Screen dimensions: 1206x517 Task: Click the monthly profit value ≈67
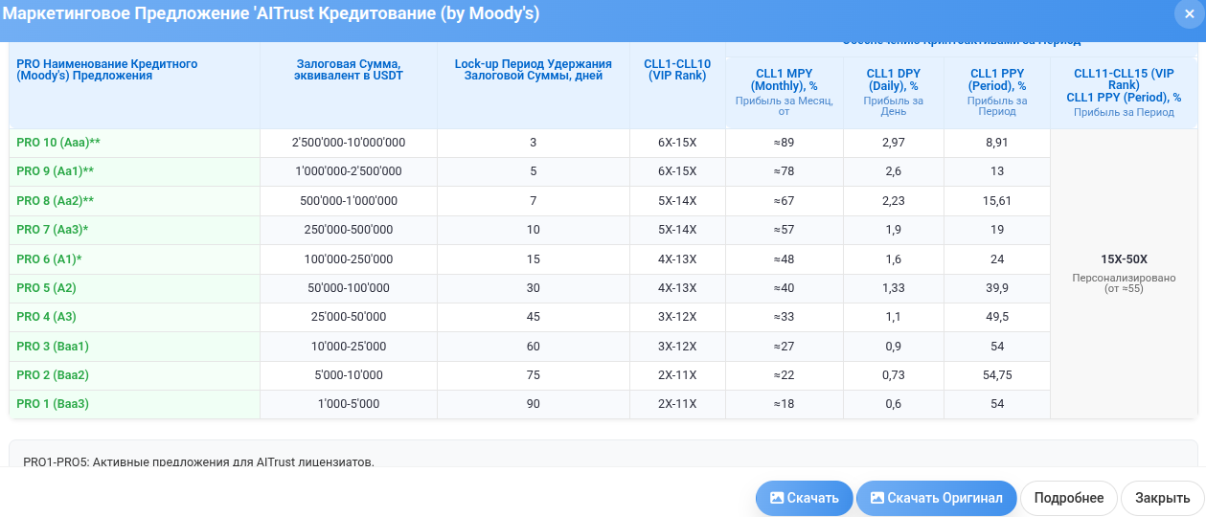pos(784,201)
